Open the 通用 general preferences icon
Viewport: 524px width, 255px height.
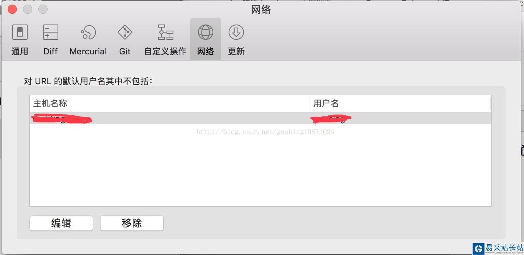tap(20, 33)
